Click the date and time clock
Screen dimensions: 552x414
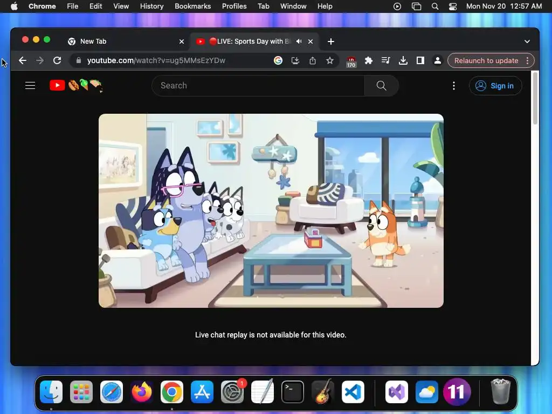pos(504,6)
